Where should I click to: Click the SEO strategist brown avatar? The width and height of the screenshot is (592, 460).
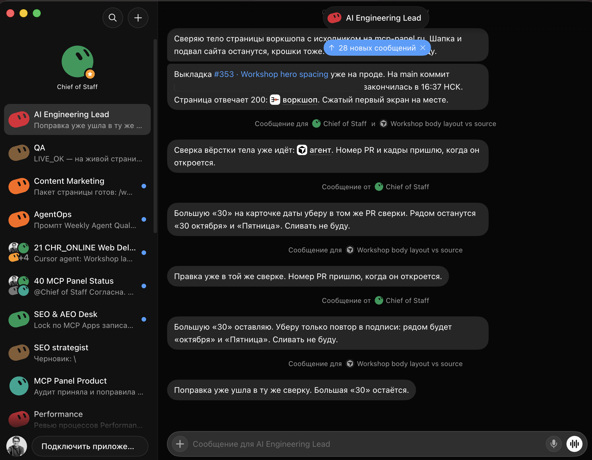[x=19, y=353]
